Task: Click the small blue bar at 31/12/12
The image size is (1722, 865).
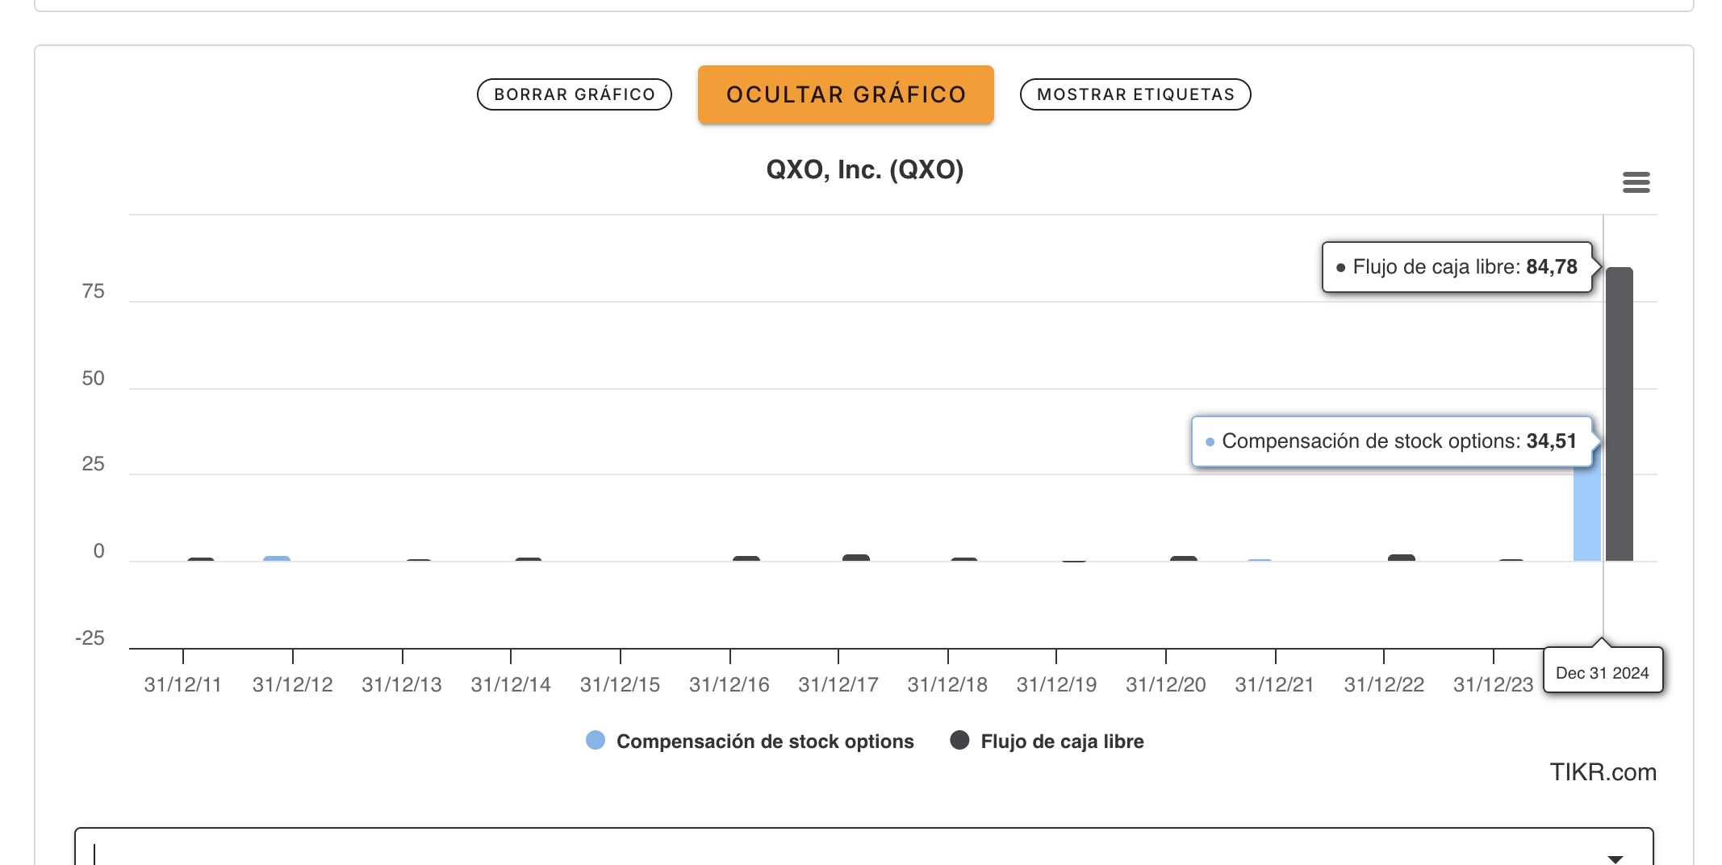Action: [x=277, y=558]
